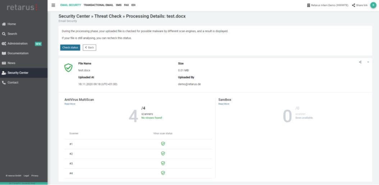
Task: Switch to Transactional Email tab
Action: pos(98,5)
